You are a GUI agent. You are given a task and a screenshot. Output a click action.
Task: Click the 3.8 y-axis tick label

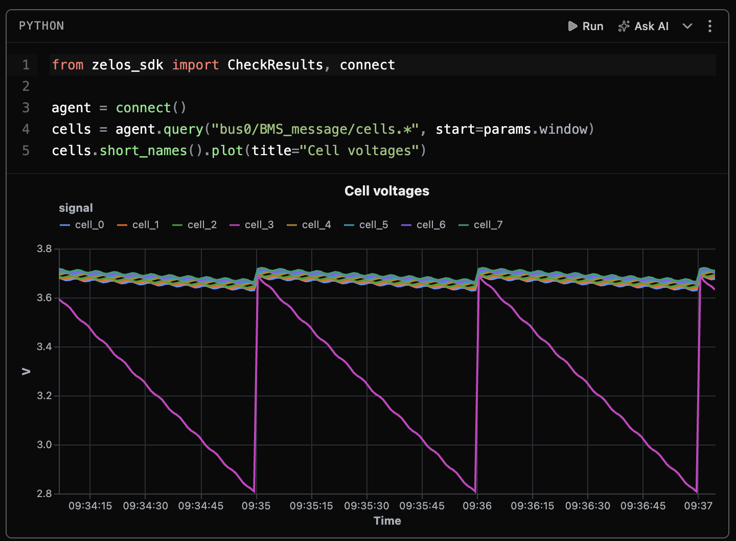tap(44, 249)
